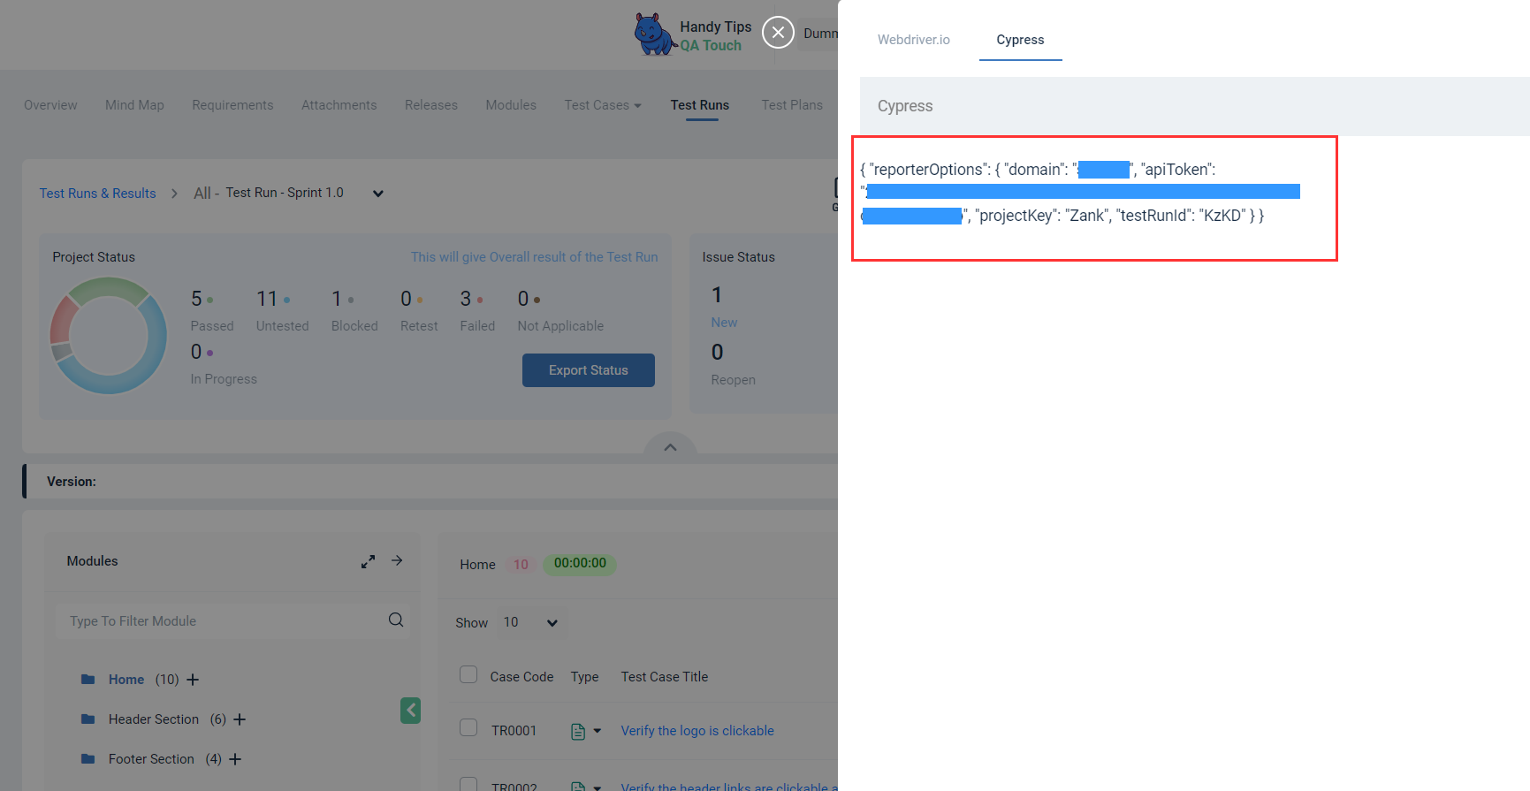Add a submodule under Header Section

click(239, 719)
